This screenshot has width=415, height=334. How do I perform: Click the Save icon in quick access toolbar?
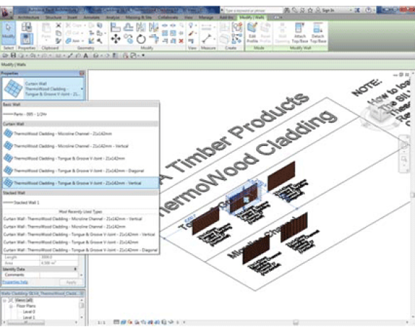coord(13,55)
